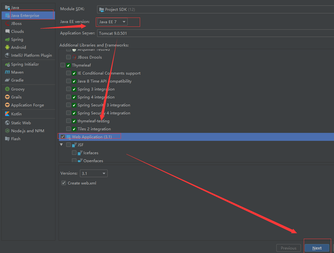Select Kotlin project type
This screenshot has height=253, width=334.
[x=28, y=114]
